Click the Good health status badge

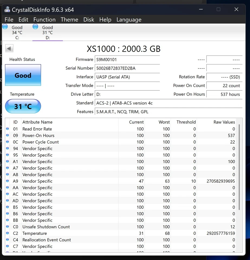[23, 75]
